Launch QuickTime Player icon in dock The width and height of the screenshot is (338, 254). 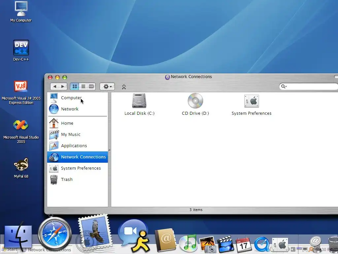pos(262,244)
